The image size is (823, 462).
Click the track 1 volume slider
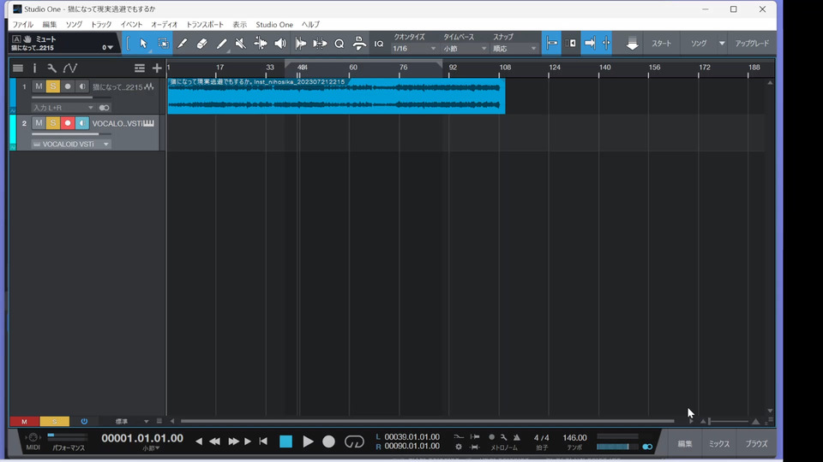[x=62, y=98]
